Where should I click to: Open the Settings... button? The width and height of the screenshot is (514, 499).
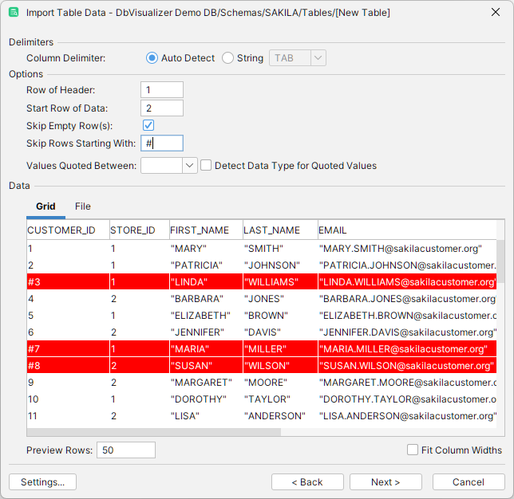42,482
